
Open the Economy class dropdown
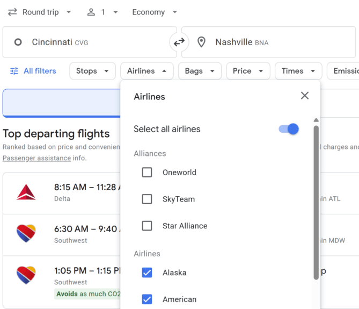point(155,12)
